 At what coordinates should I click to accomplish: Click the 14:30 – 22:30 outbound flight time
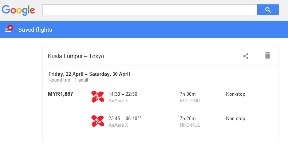pyautogui.click(x=123, y=94)
